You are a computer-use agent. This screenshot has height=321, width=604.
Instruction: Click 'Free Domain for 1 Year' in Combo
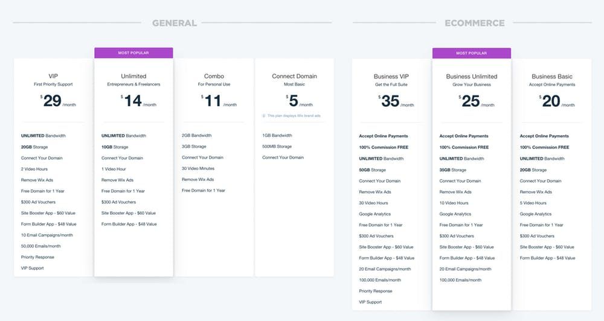[x=204, y=191]
